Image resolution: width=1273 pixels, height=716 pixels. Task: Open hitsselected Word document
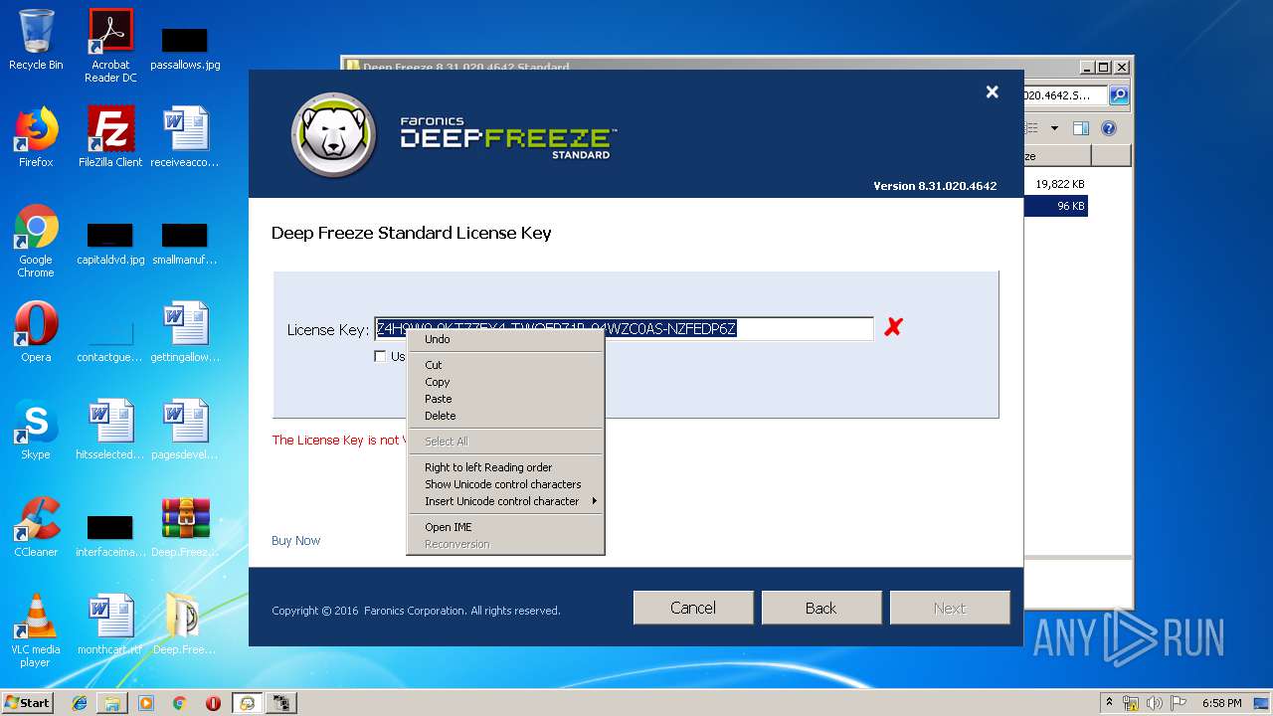110,430
